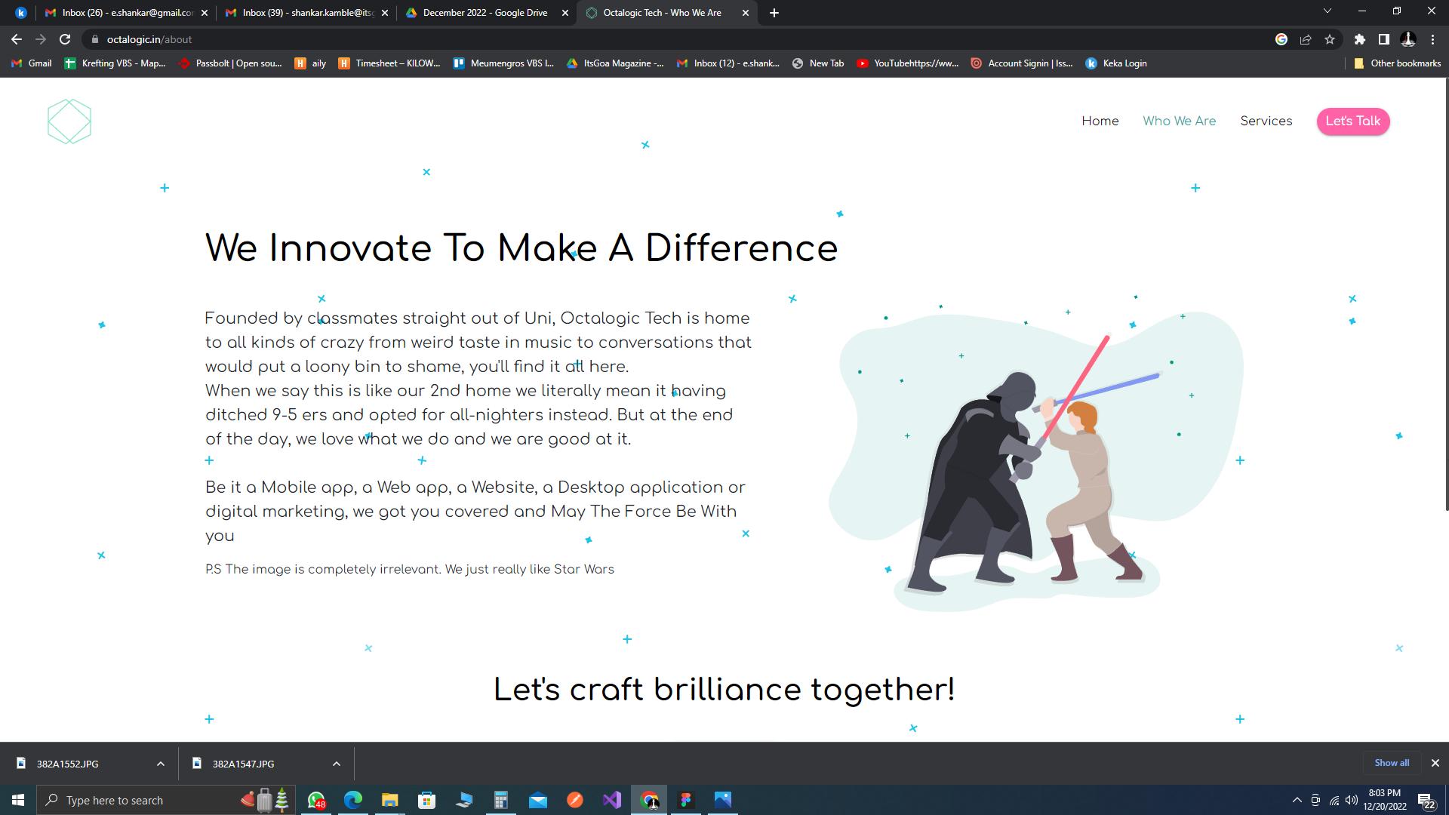Viewport: 1449px width, 815px height.
Task: Expand options for 382A1552.JPG download
Action: [161, 764]
